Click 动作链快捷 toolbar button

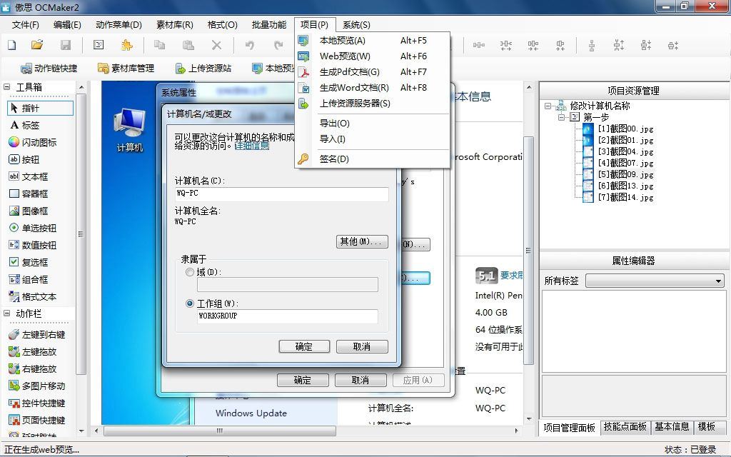click(49, 69)
